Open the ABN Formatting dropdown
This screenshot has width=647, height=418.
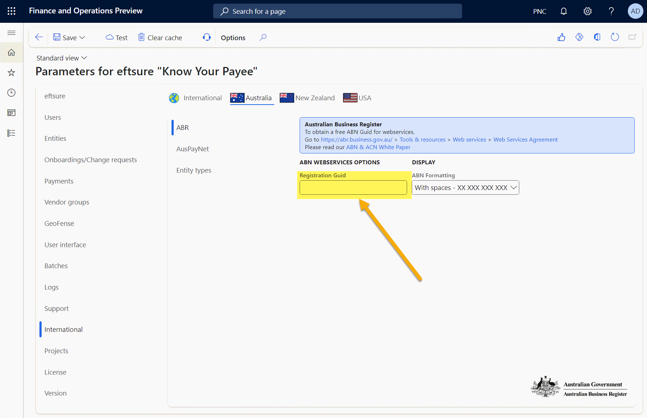point(465,187)
